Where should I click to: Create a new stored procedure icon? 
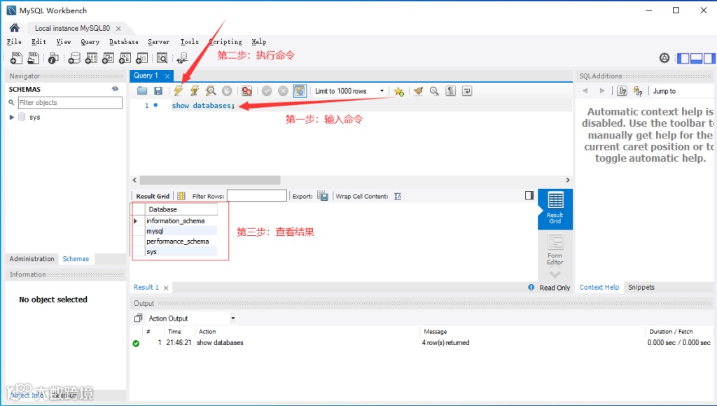pyautogui.click(x=125, y=58)
